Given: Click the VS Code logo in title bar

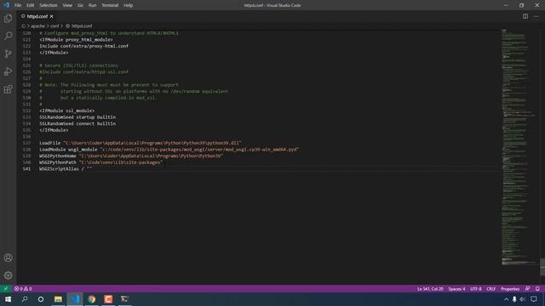Looking at the screenshot, I should pos(6,5).
